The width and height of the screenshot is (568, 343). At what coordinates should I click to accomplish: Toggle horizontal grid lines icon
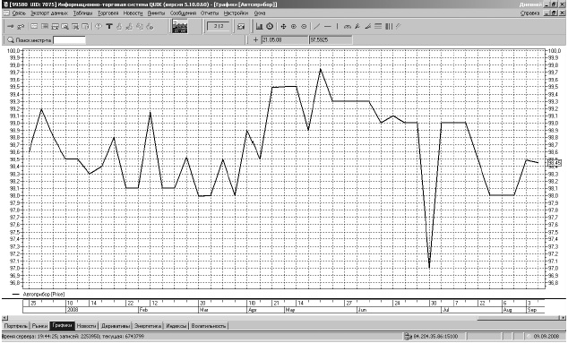pyautogui.click(x=378, y=27)
